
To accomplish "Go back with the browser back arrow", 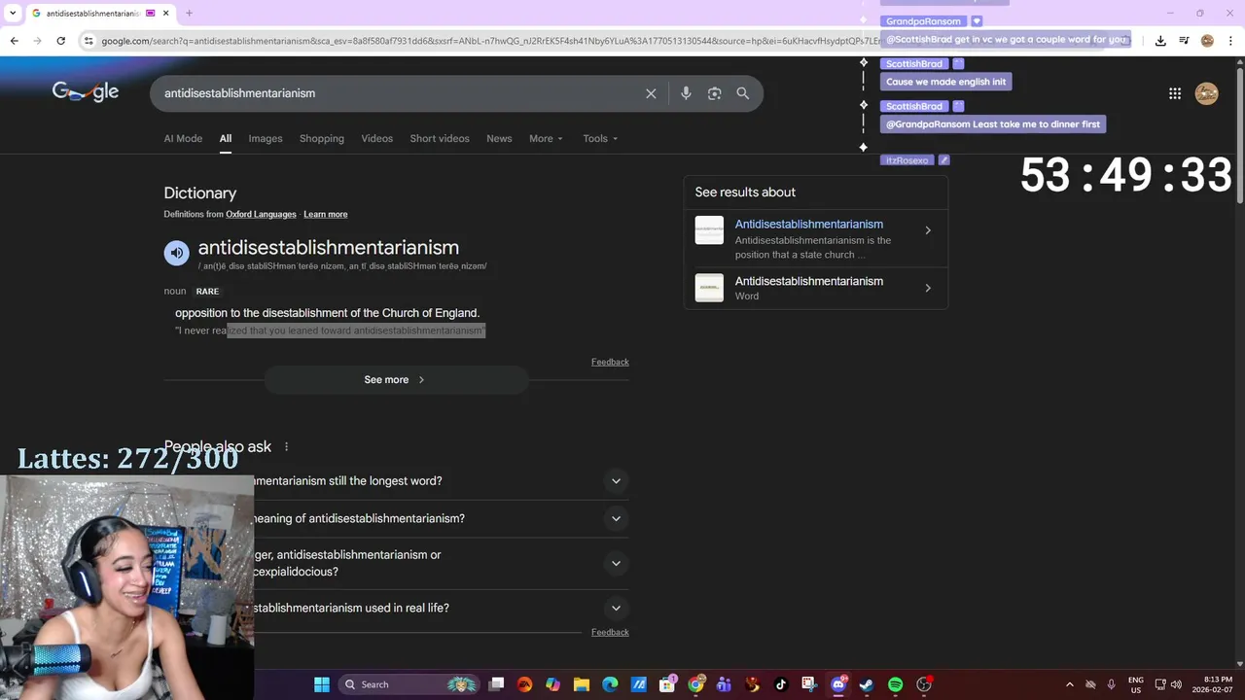I will (14, 41).
